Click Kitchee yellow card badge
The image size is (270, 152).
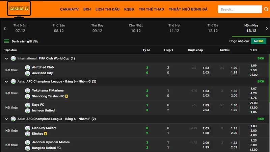(x=46, y=134)
